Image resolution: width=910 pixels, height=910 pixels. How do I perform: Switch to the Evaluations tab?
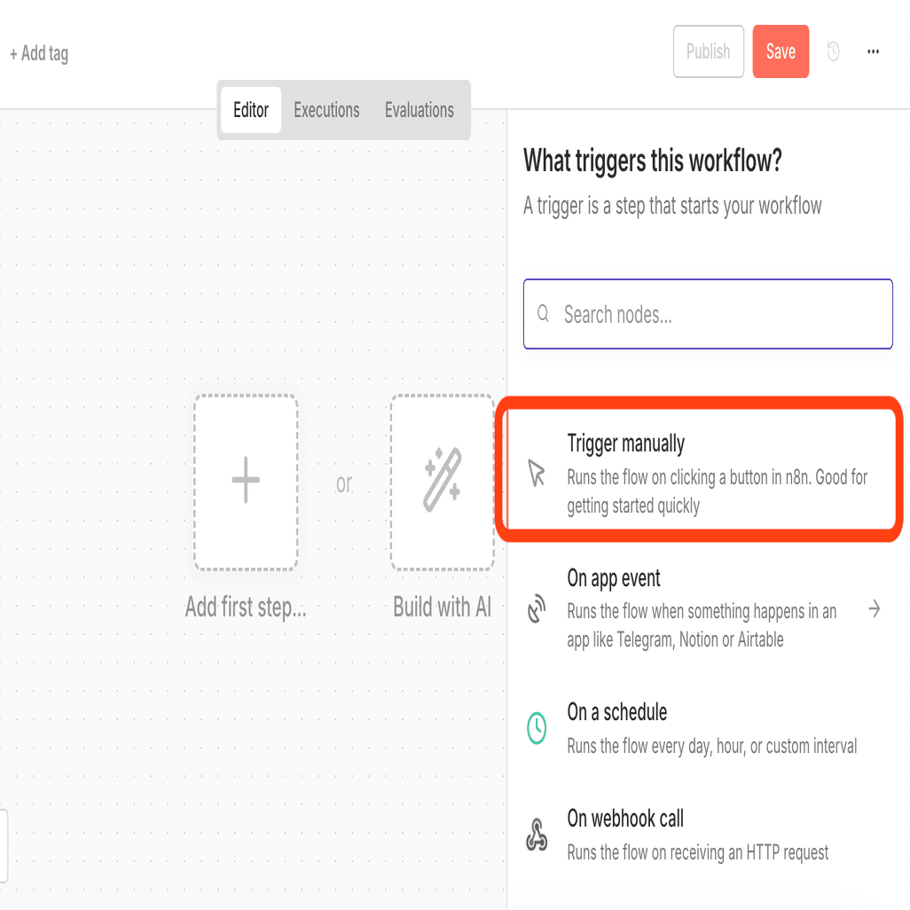(420, 110)
